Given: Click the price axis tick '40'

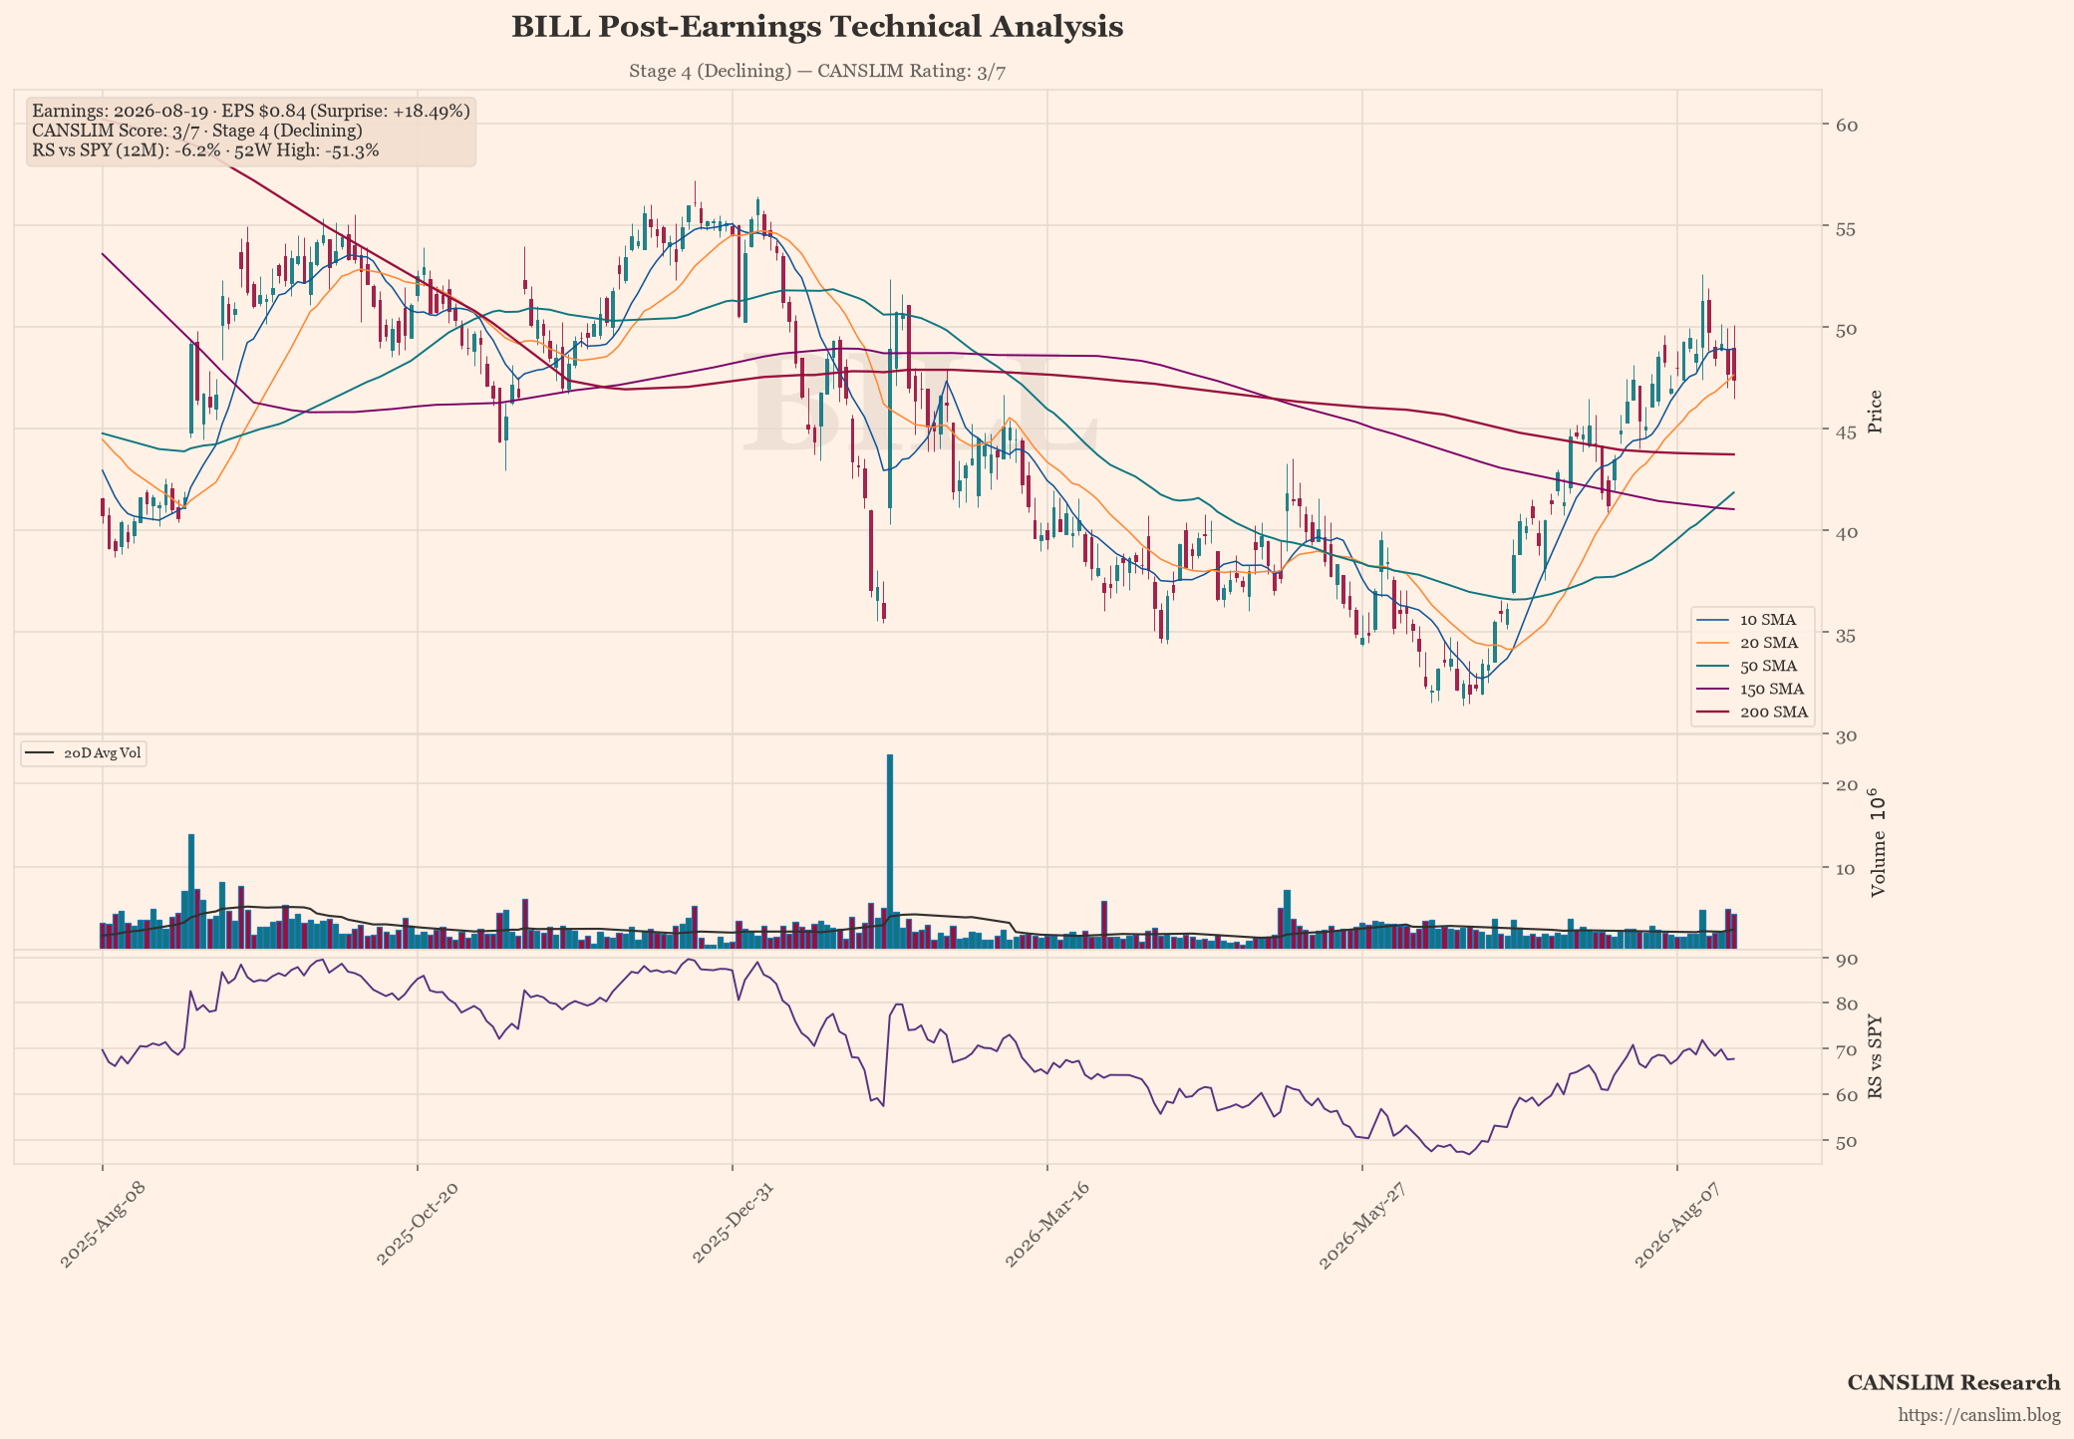Looking at the screenshot, I should pyautogui.click(x=1846, y=532).
